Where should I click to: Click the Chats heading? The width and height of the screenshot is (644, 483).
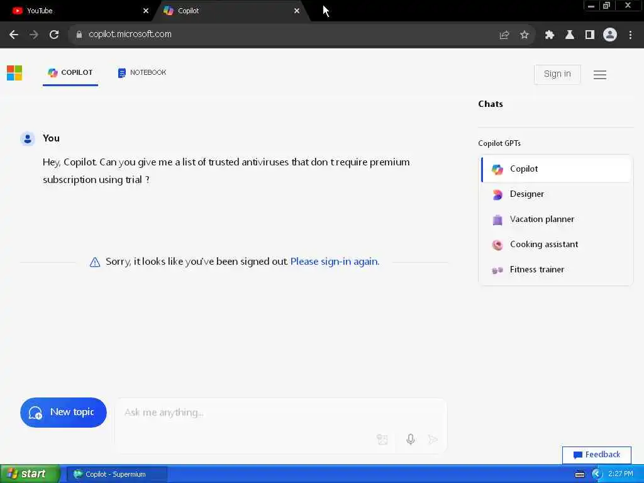click(491, 104)
